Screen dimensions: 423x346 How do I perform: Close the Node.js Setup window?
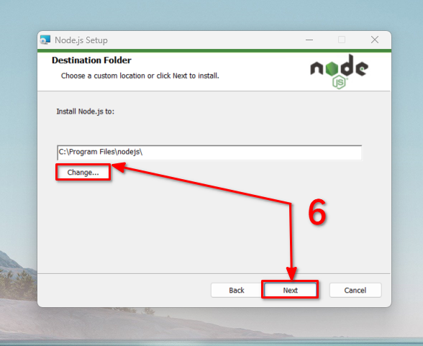(x=374, y=40)
